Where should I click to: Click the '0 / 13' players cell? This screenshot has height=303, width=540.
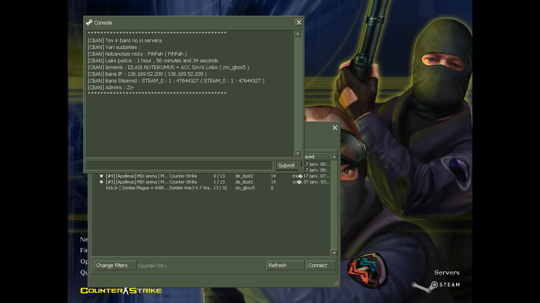(x=219, y=176)
